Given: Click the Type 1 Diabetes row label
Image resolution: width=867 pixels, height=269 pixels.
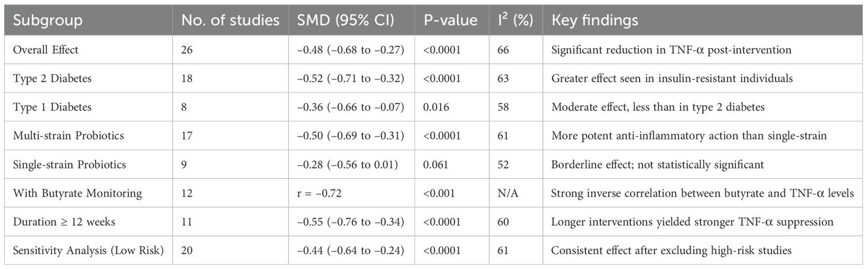Looking at the screenshot, I should (47, 107).
